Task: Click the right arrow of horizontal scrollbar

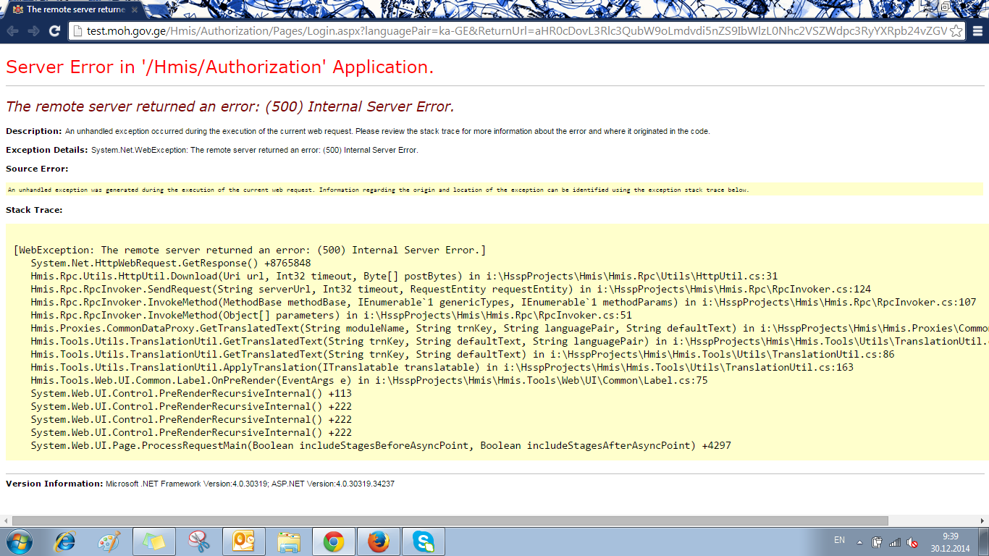Action: 983,521
